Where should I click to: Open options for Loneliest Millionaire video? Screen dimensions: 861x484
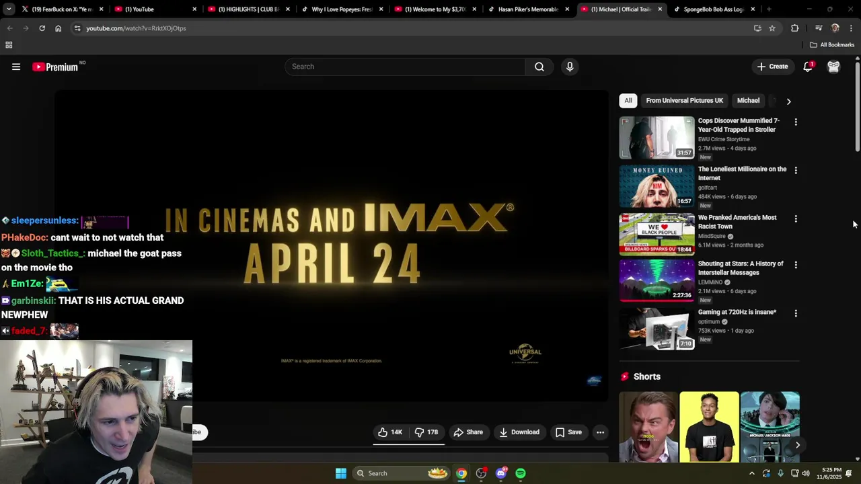coord(796,170)
